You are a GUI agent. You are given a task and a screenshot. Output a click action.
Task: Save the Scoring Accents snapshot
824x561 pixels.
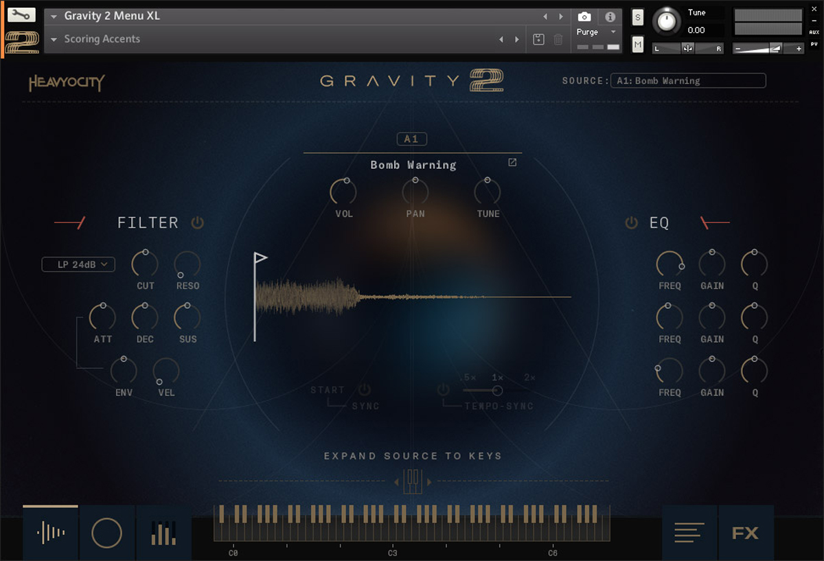point(539,40)
